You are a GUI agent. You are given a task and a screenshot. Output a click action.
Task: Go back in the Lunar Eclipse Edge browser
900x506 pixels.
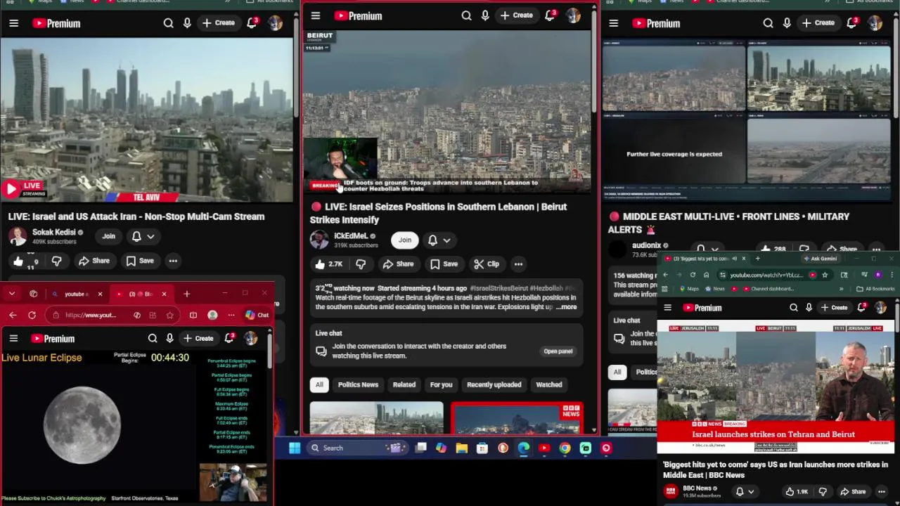pyautogui.click(x=12, y=315)
